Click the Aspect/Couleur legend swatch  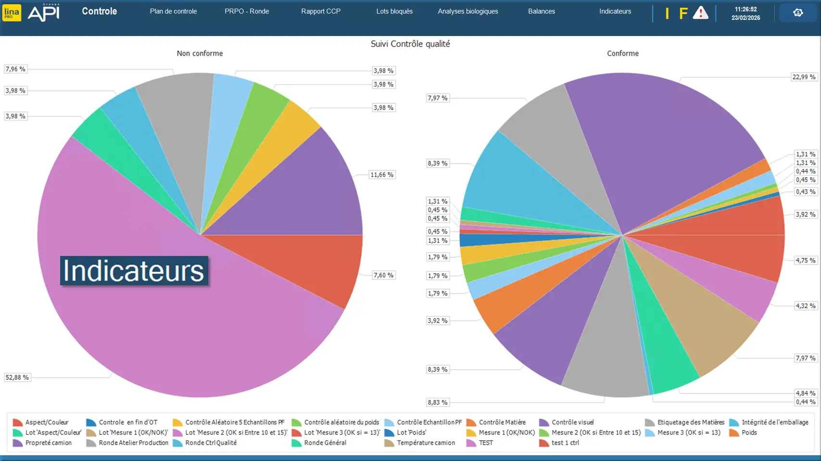(x=18, y=423)
